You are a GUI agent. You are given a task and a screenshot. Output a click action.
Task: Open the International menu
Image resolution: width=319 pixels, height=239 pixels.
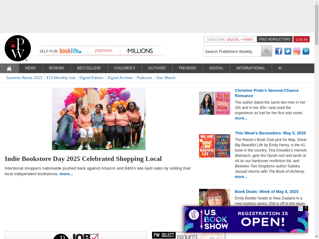click(x=251, y=68)
